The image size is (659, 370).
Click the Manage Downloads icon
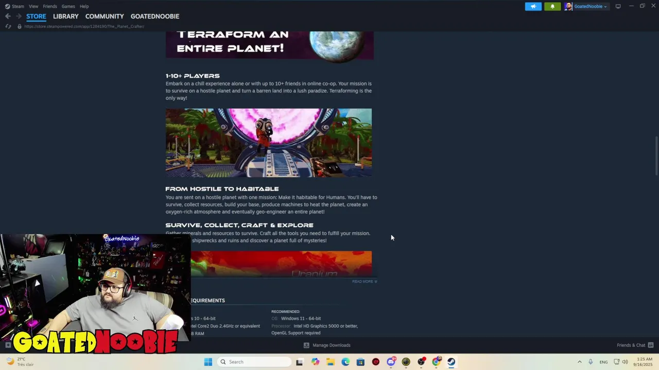(x=306, y=345)
